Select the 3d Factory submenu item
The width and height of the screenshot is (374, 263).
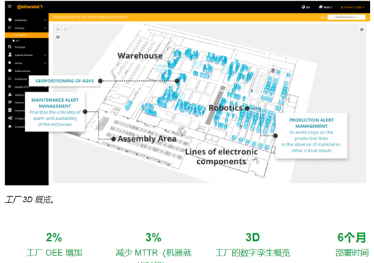click(x=27, y=35)
